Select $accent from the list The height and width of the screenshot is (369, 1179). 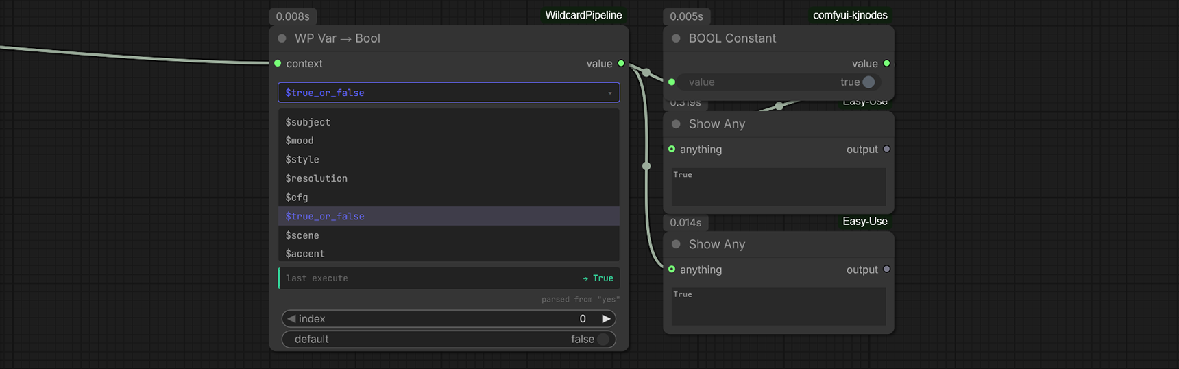pos(449,254)
